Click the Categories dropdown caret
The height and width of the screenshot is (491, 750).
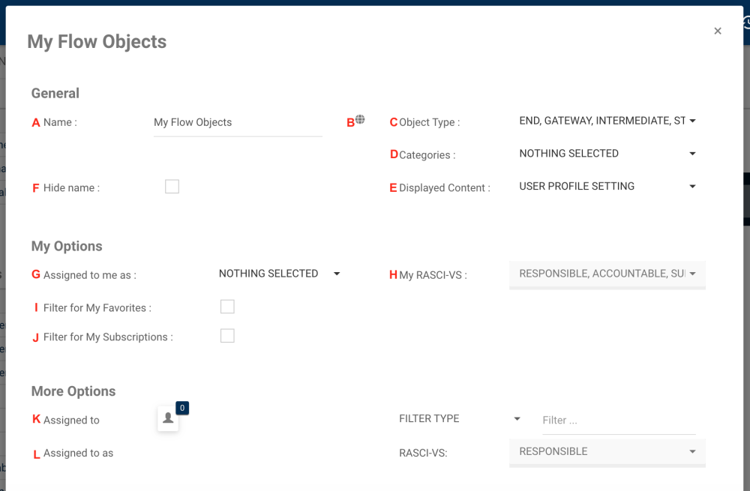[692, 154]
